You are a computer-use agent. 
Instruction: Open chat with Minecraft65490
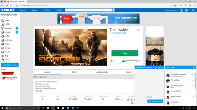(x=180, y=92)
